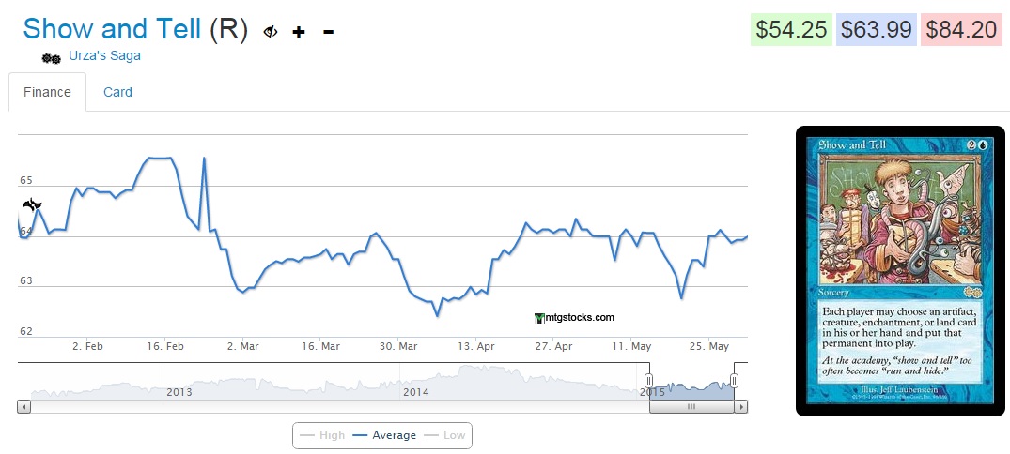The image size is (1010, 454).
Task: Click the Urza's Saga set symbol icon
Action: click(x=52, y=57)
